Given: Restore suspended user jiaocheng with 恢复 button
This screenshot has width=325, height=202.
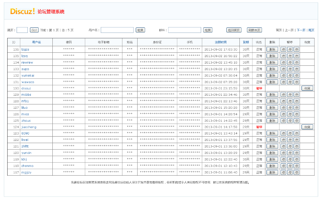Looking at the screenshot, I should [x=307, y=127].
